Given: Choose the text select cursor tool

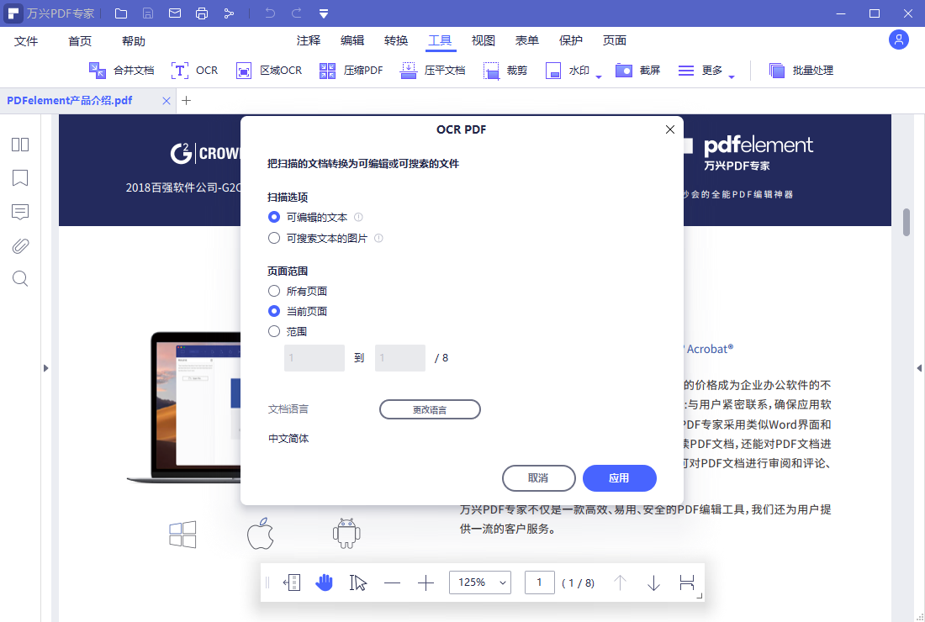Looking at the screenshot, I should tap(358, 582).
